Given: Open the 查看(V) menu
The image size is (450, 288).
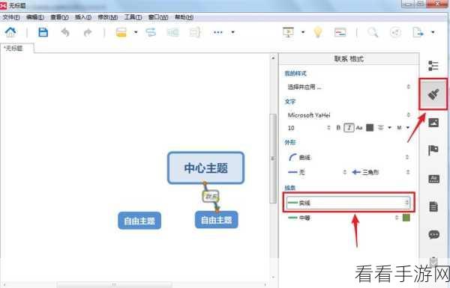Looking at the screenshot, I should tap(59, 17).
